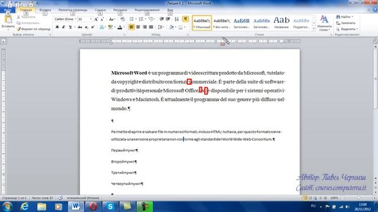Open Internet Explorer from taskbar
Viewport: 378px width, 212px height.
coord(24,207)
